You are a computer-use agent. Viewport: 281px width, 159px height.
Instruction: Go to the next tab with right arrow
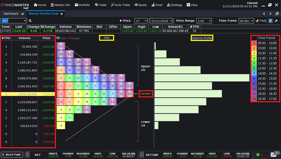coord(270,14)
